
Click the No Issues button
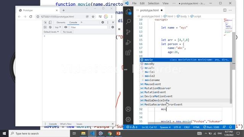pos(67,32)
